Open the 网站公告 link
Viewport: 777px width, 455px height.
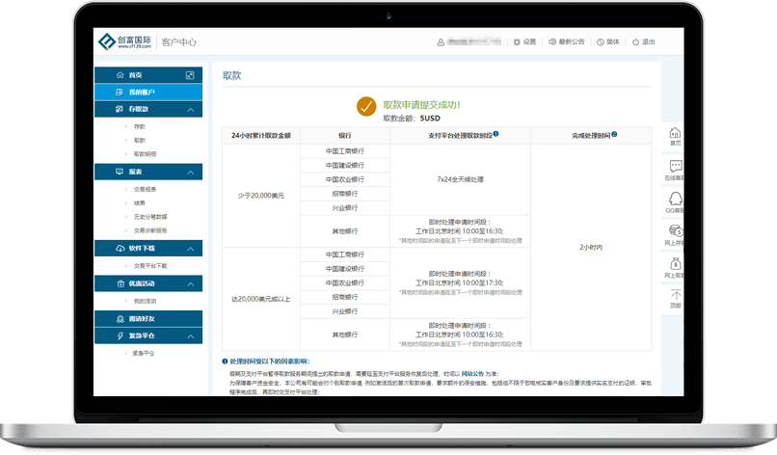point(472,374)
